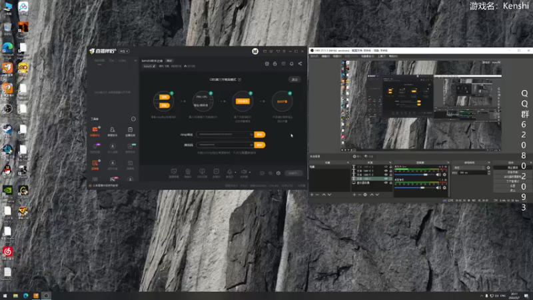The height and width of the screenshot is (300, 533).
Task: Reveal the stream code with its eye icon
Action: pyautogui.click(x=251, y=145)
